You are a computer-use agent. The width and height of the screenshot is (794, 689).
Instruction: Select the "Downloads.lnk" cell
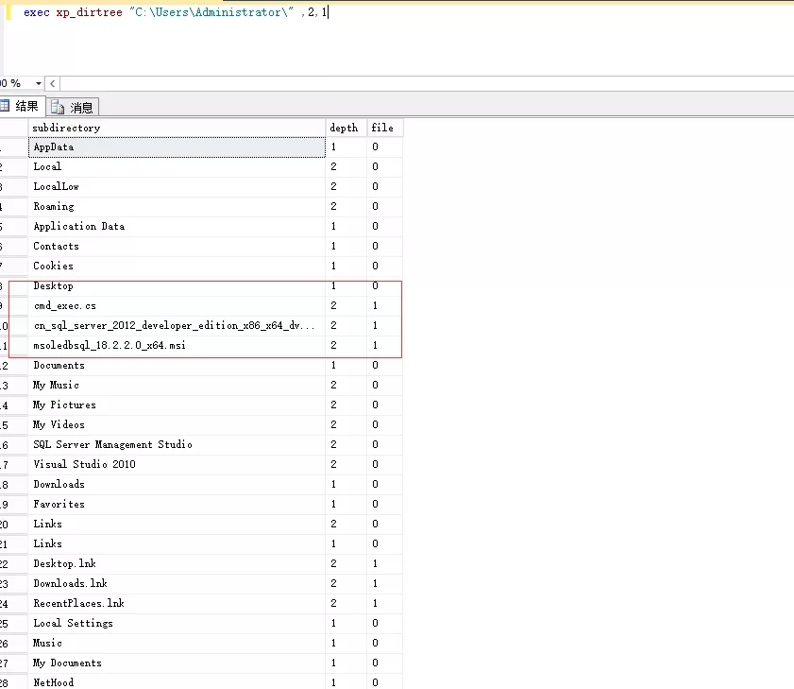pyautogui.click(x=177, y=583)
